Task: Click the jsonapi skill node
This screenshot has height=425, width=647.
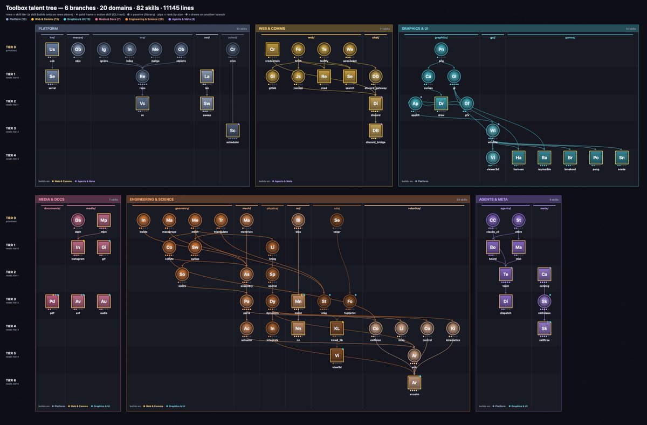Action: 298,77
